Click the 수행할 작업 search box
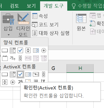104x108 pixels. point(88,6)
